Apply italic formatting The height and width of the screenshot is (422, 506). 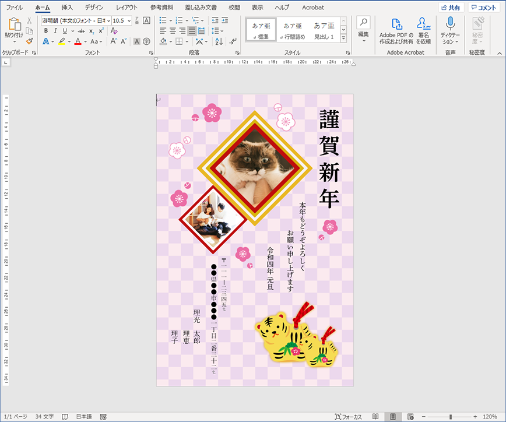point(55,31)
